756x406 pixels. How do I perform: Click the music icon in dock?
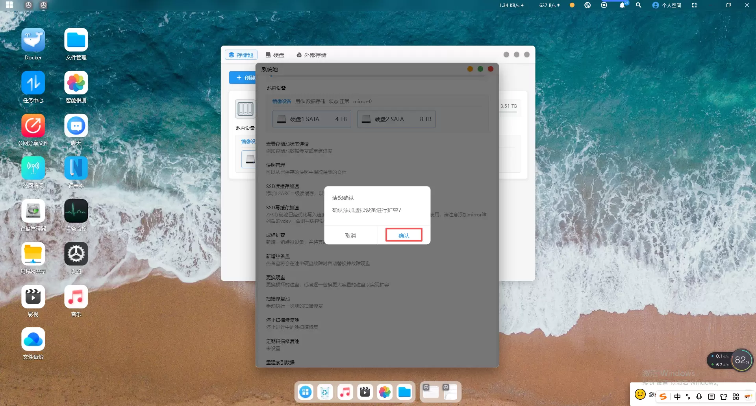[345, 392]
